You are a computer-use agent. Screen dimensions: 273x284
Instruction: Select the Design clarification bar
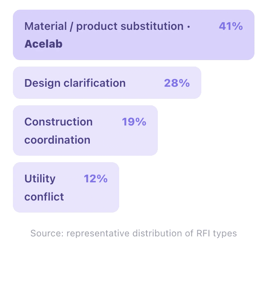107,83
